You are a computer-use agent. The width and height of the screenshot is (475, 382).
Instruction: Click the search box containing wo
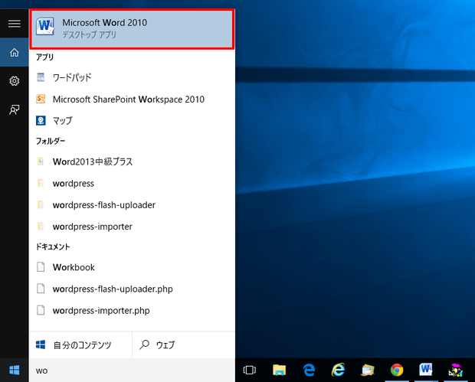(132, 371)
